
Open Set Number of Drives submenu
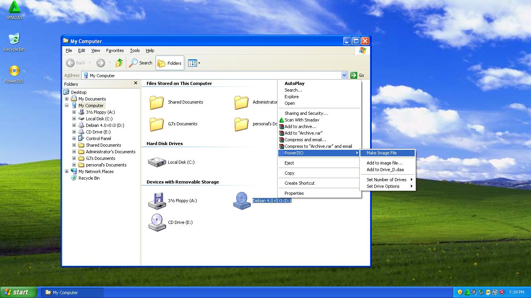(x=388, y=180)
